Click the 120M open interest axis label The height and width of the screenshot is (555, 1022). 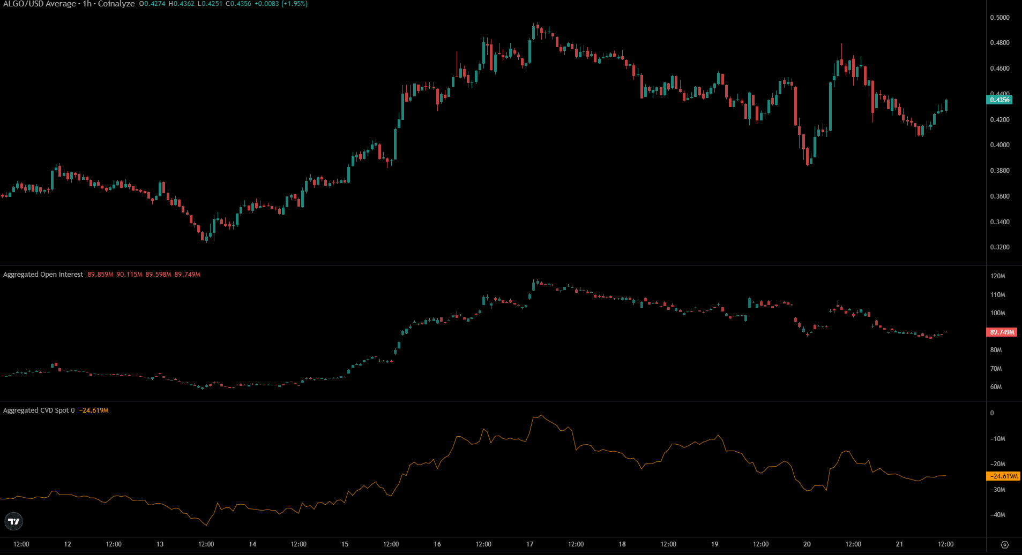click(x=998, y=276)
